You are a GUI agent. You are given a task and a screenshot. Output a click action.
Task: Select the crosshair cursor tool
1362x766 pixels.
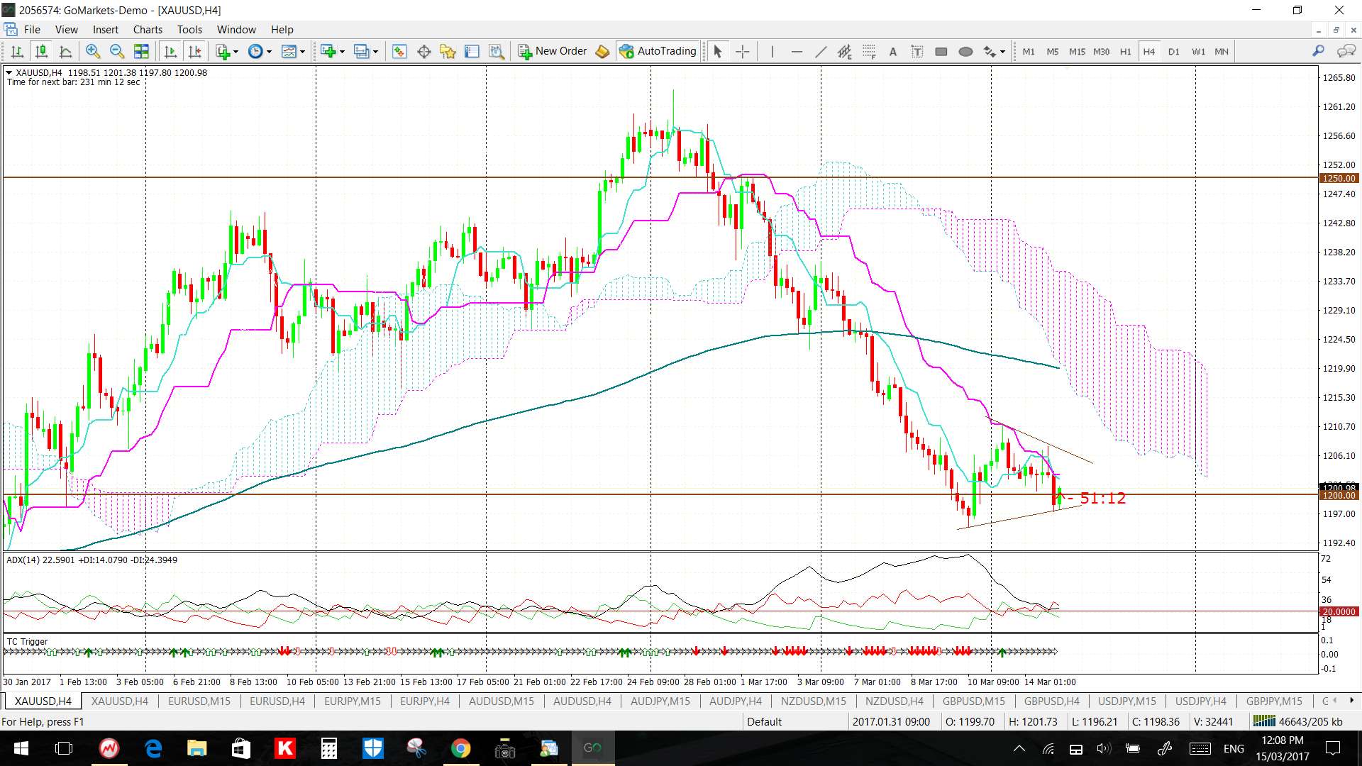pos(742,51)
